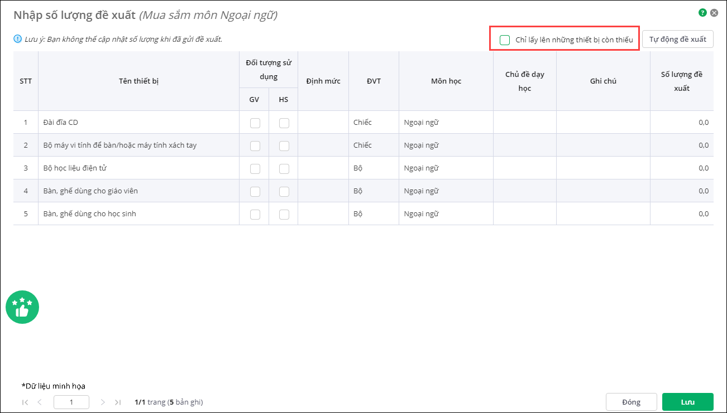
Task: Click the green help question mark icon
Action: click(702, 12)
